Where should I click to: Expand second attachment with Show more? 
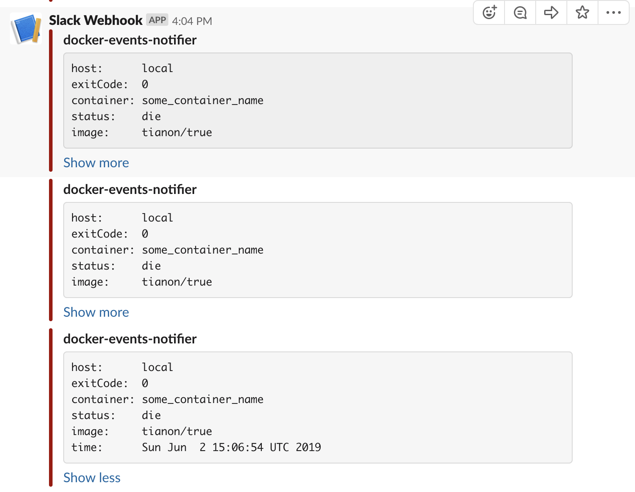(x=96, y=312)
